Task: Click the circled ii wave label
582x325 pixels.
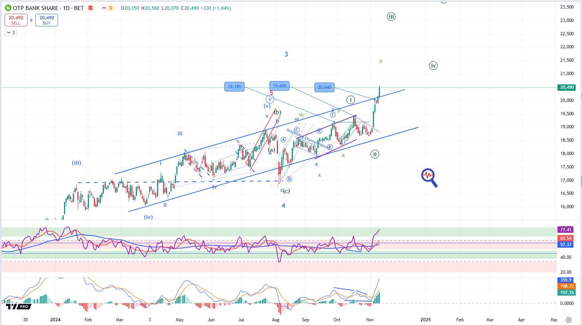Action: pos(375,154)
